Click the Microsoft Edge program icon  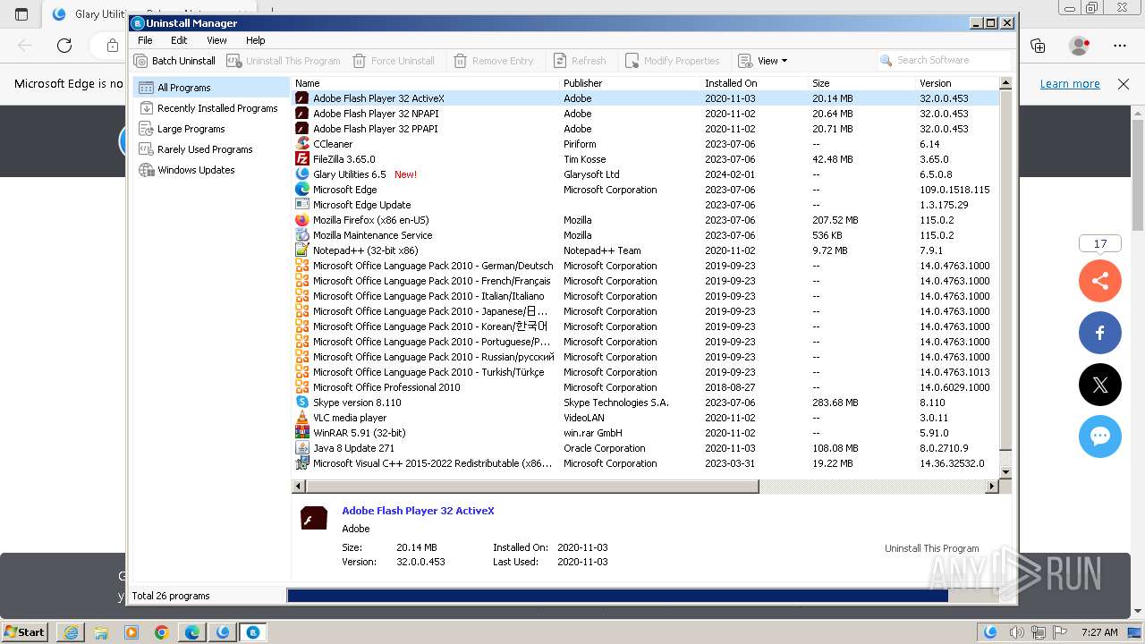click(302, 190)
